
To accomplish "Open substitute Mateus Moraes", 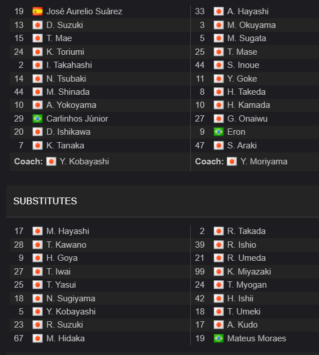I will tap(257, 338).
